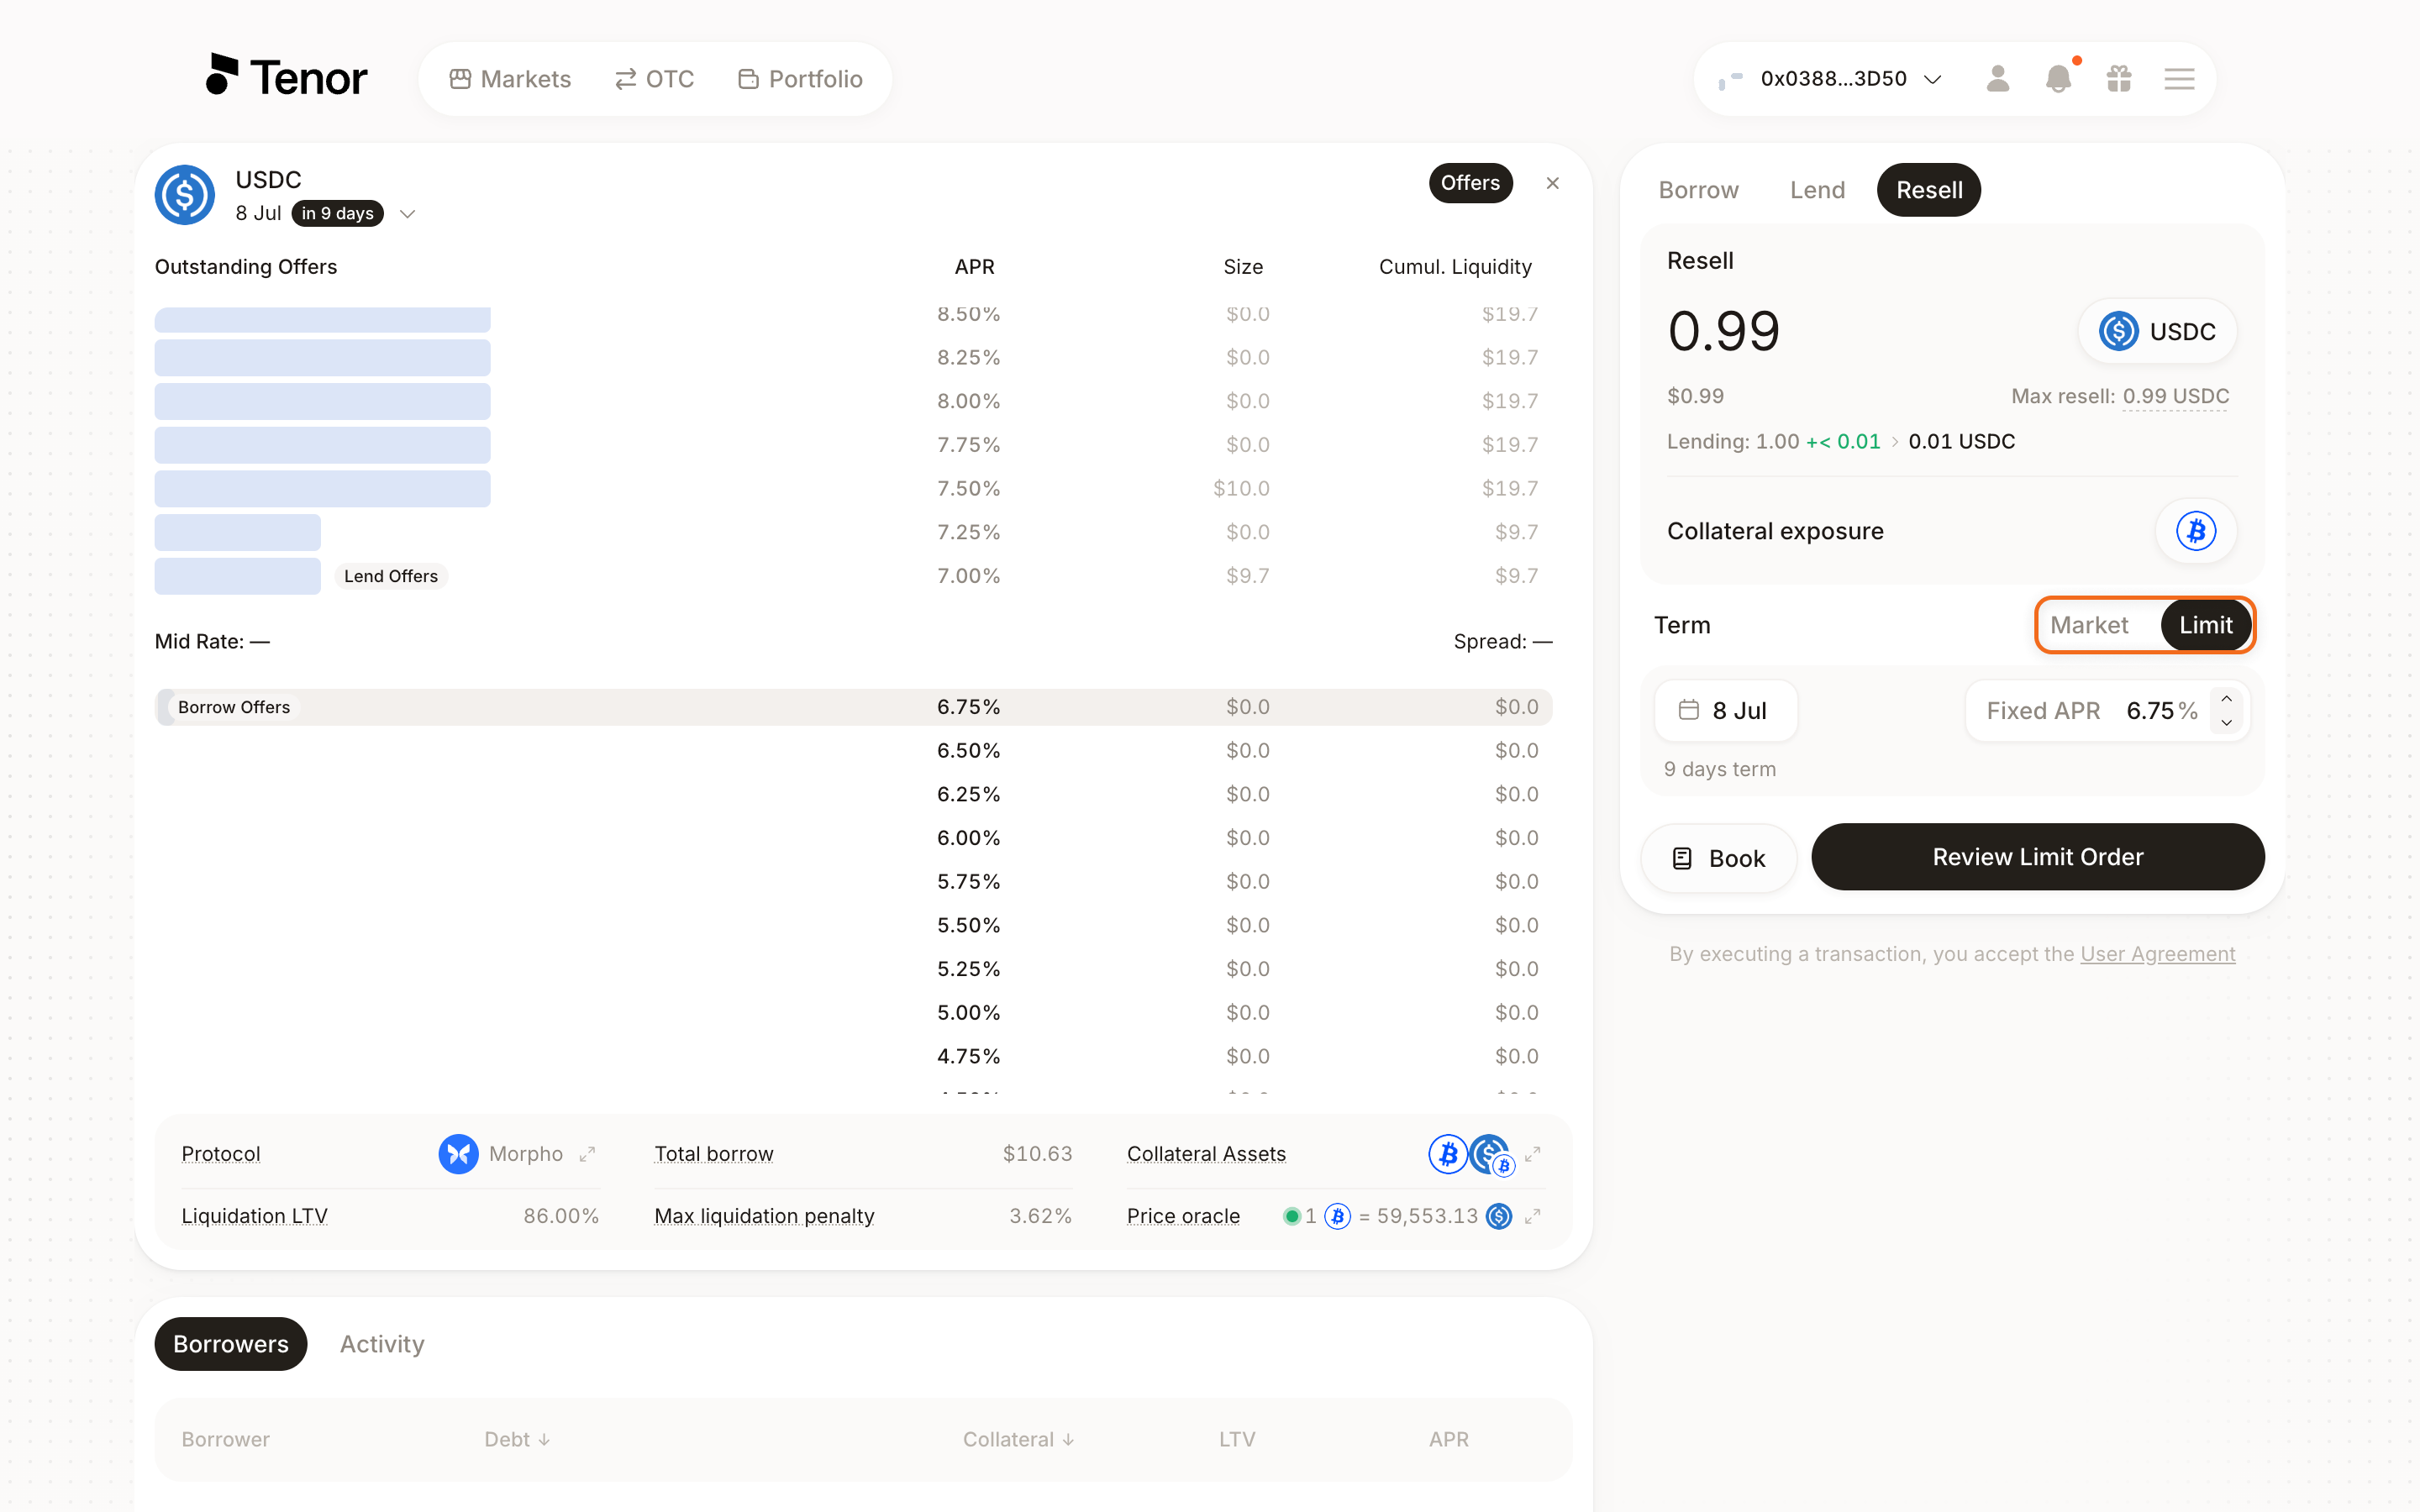Open the order Book button
The width and height of the screenshot is (2420, 1512).
1719,858
